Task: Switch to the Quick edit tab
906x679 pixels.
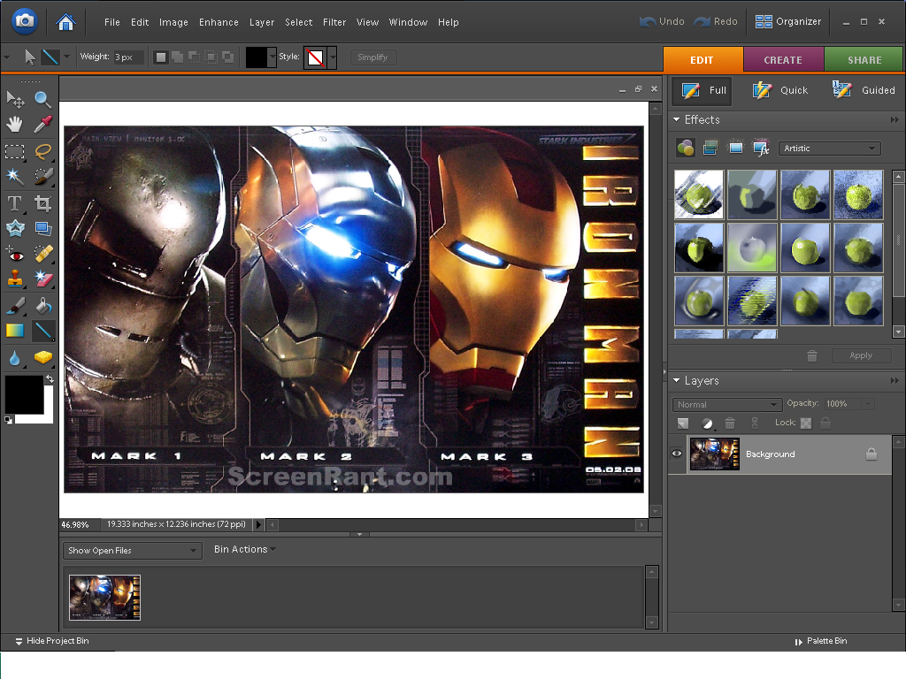Action: [x=783, y=90]
